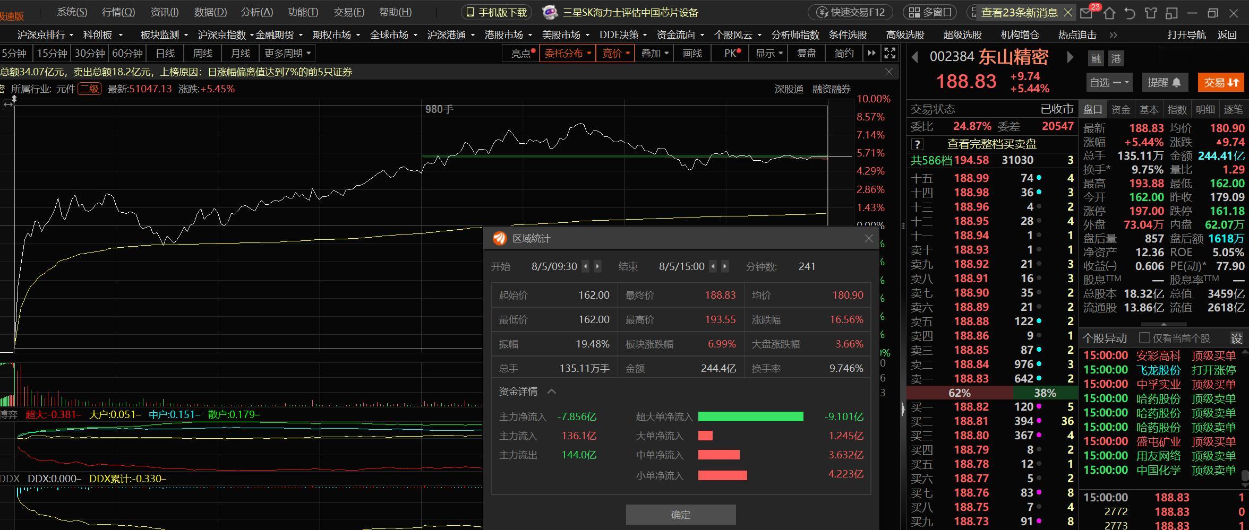This screenshot has width=1249, height=530.
Task: Click the 港 Hong Kong connect badge
Action: [1116, 59]
